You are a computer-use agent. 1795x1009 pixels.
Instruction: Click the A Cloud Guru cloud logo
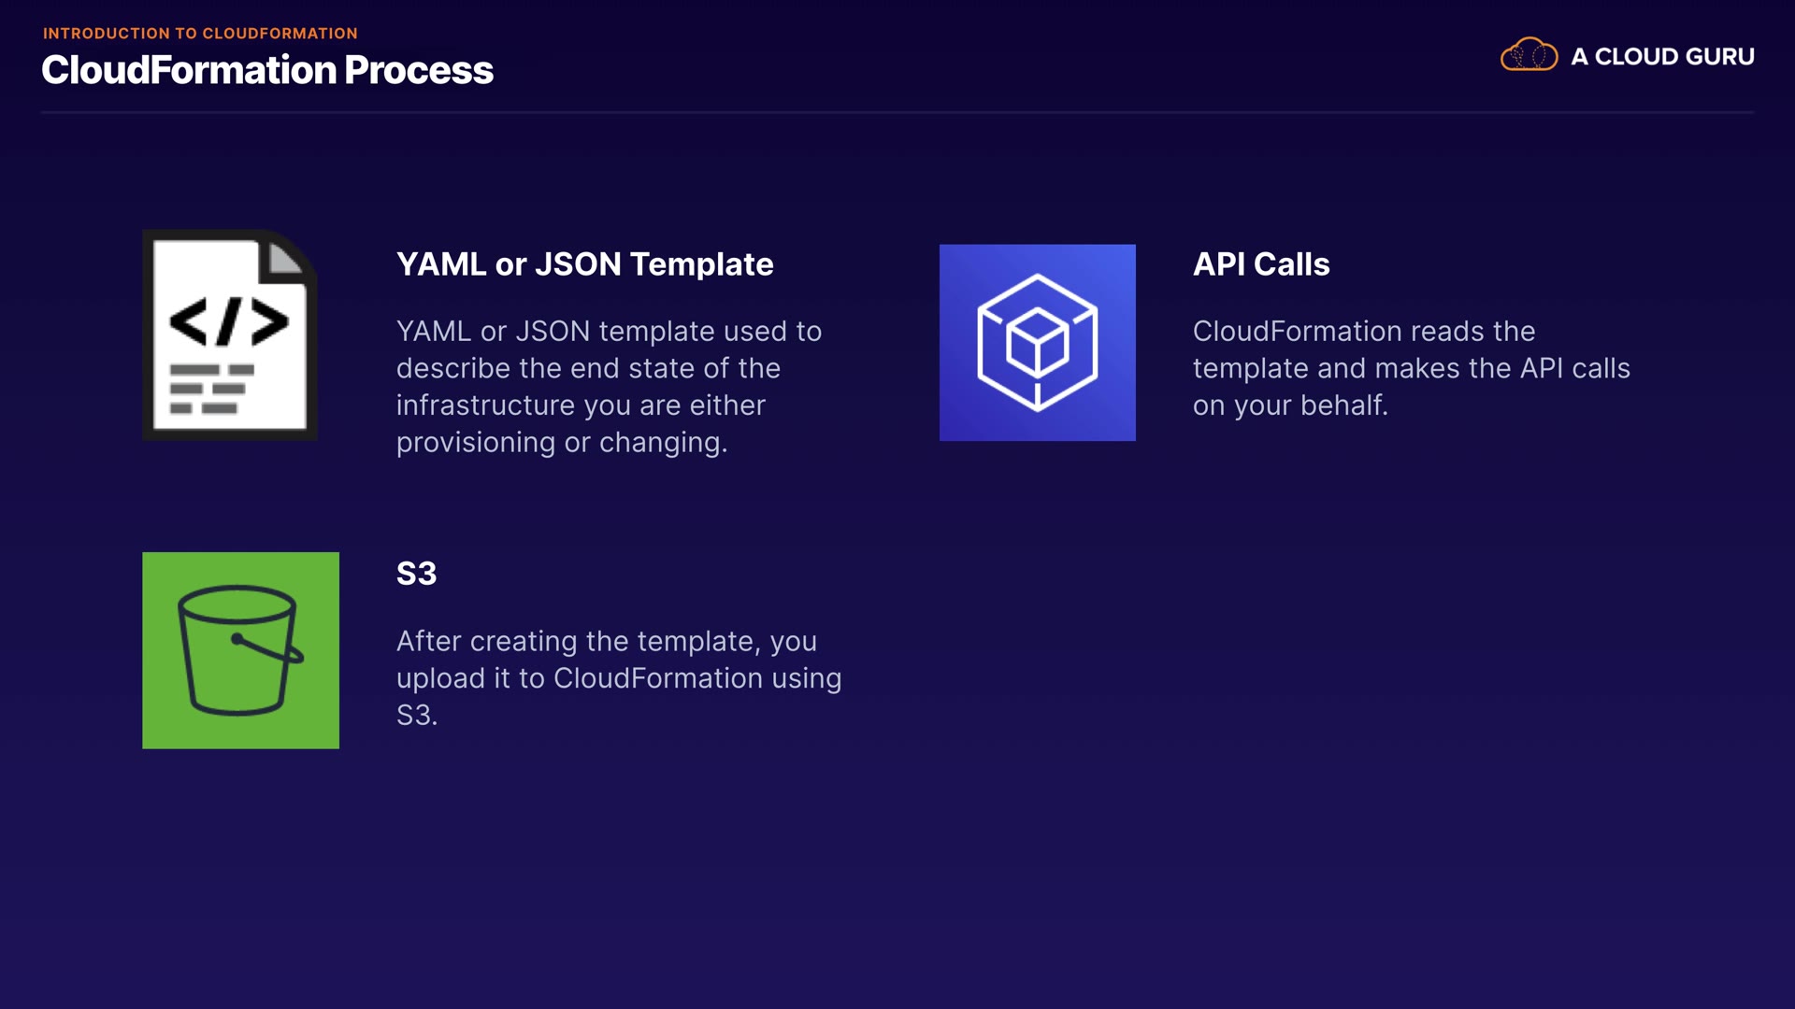click(1529, 56)
